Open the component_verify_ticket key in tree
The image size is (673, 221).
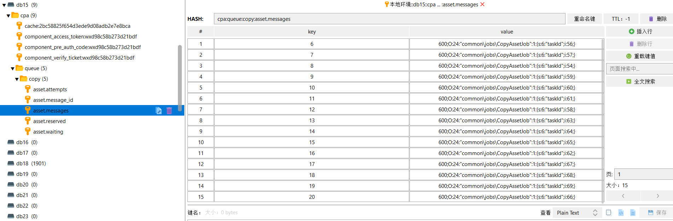pyautogui.click(x=79, y=58)
